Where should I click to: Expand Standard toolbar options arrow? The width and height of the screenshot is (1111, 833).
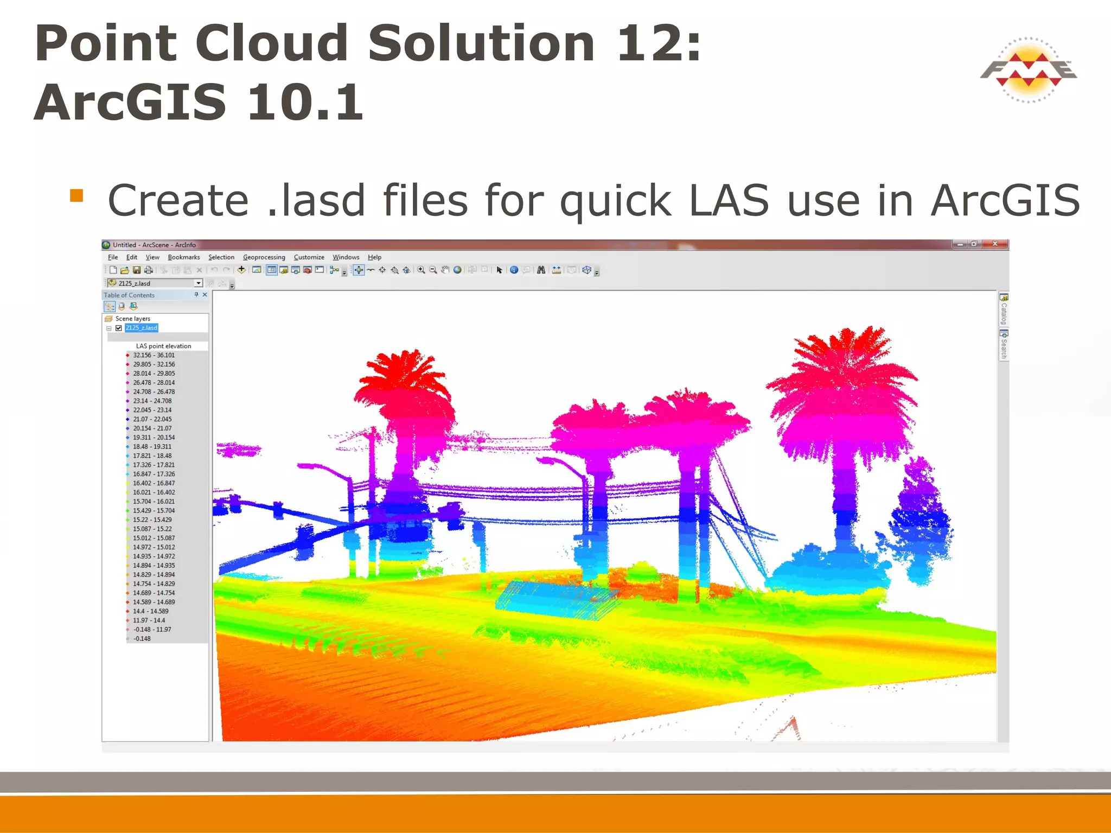click(344, 273)
